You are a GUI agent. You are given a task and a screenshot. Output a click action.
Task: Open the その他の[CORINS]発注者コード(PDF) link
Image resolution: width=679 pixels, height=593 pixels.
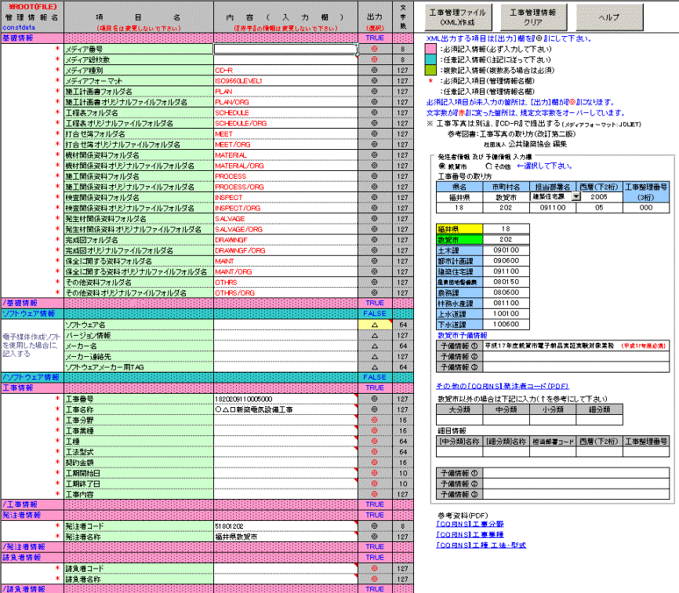(503, 386)
